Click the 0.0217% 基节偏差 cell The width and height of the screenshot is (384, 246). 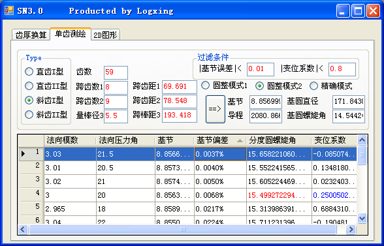click(x=220, y=209)
